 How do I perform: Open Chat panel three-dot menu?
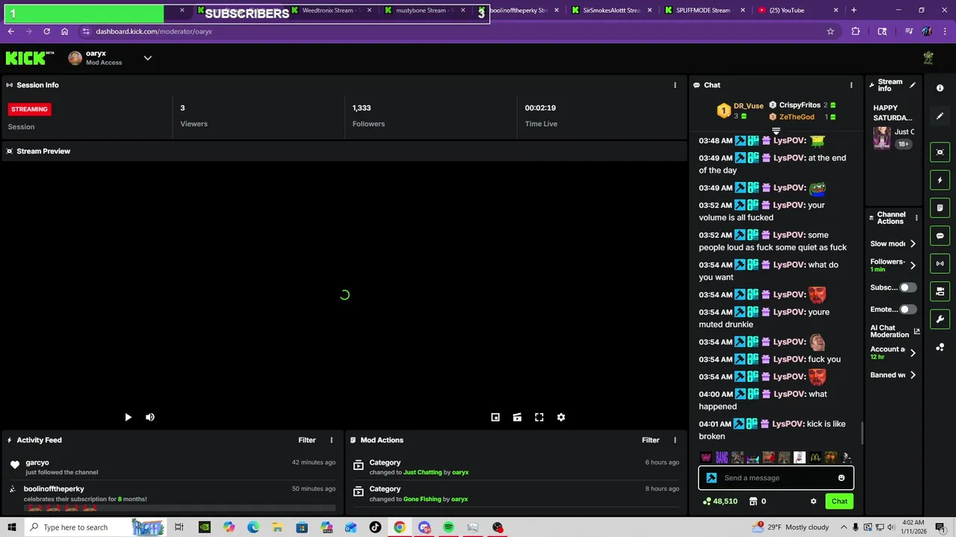(851, 85)
